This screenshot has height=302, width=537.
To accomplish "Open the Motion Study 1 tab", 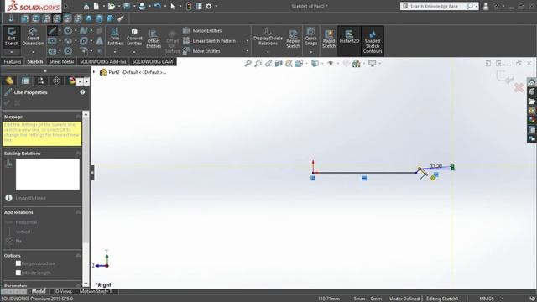I will pos(96,291).
